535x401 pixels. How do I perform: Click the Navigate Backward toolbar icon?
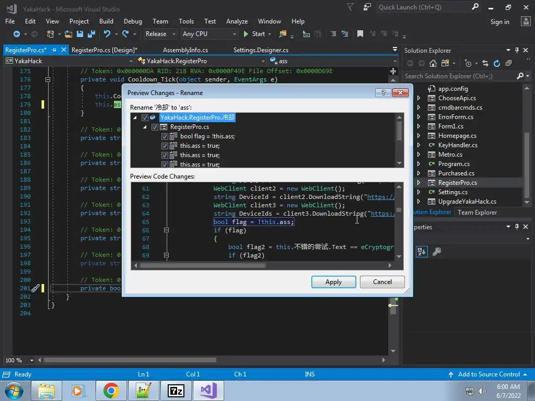point(16,34)
